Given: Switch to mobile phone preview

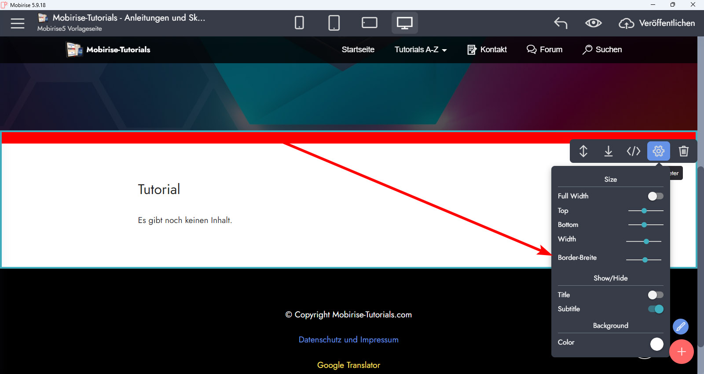Looking at the screenshot, I should [x=299, y=23].
